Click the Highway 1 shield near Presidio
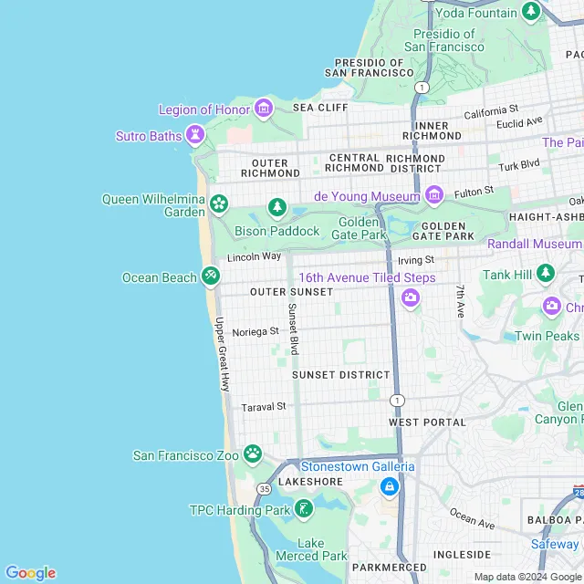This screenshot has height=584, width=584. [422, 88]
